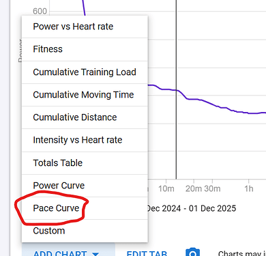This screenshot has width=266, height=256.
Task: Add a Custom chart from the list
Action: 85,231
